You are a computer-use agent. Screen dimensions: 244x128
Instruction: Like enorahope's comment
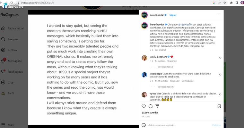tap(220, 75)
